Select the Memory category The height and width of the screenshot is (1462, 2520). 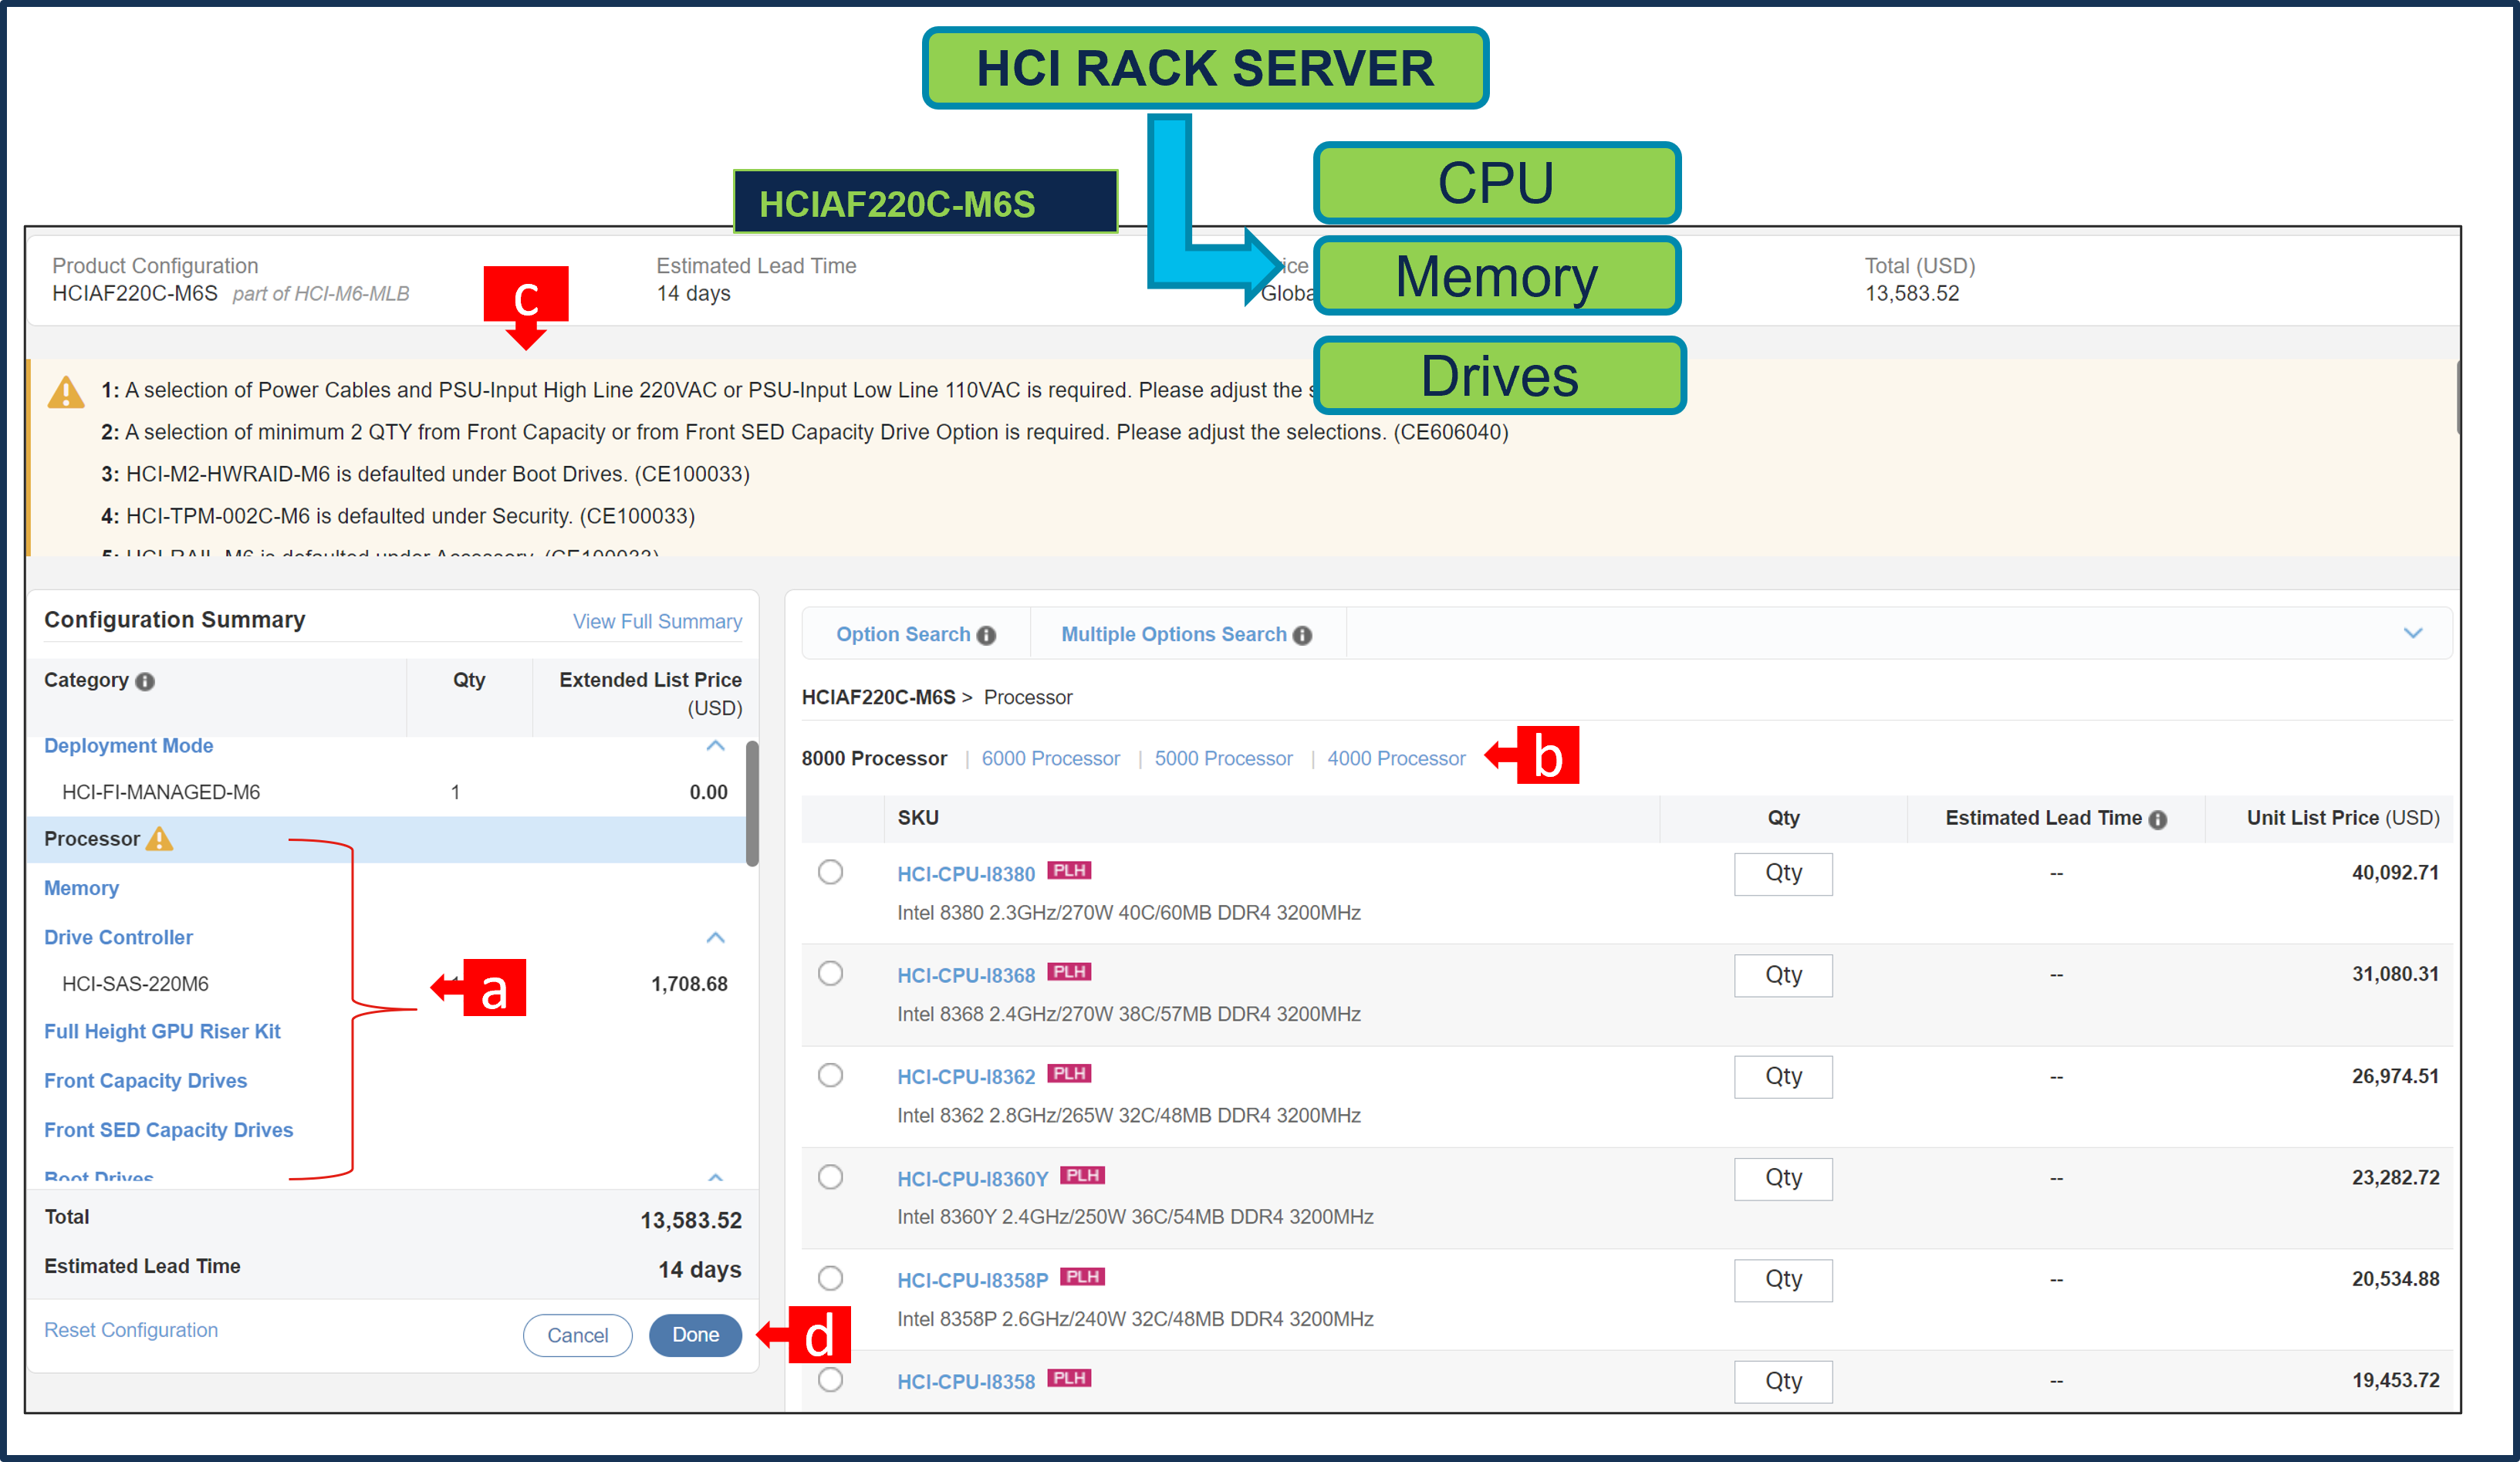coord(81,888)
